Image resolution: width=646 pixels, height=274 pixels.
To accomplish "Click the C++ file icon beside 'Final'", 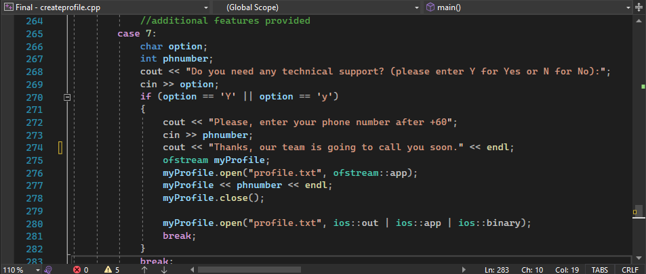I will click(x=9, y=7).
